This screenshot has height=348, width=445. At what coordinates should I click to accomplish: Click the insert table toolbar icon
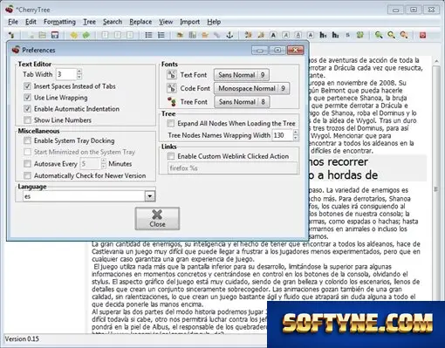192,35
